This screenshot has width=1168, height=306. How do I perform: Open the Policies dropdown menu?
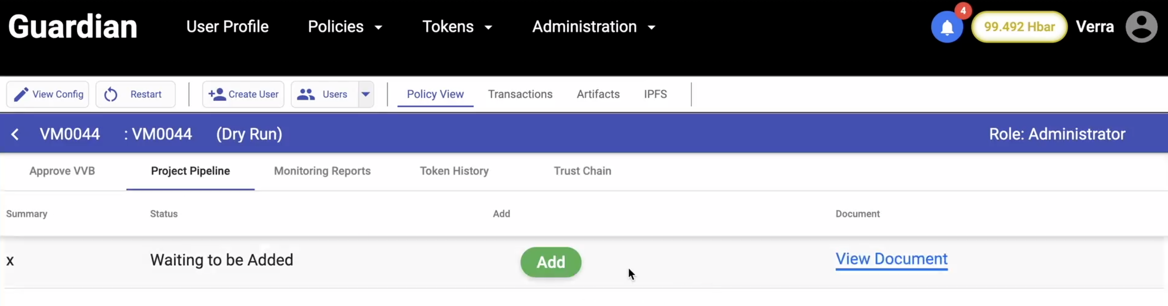345,27
